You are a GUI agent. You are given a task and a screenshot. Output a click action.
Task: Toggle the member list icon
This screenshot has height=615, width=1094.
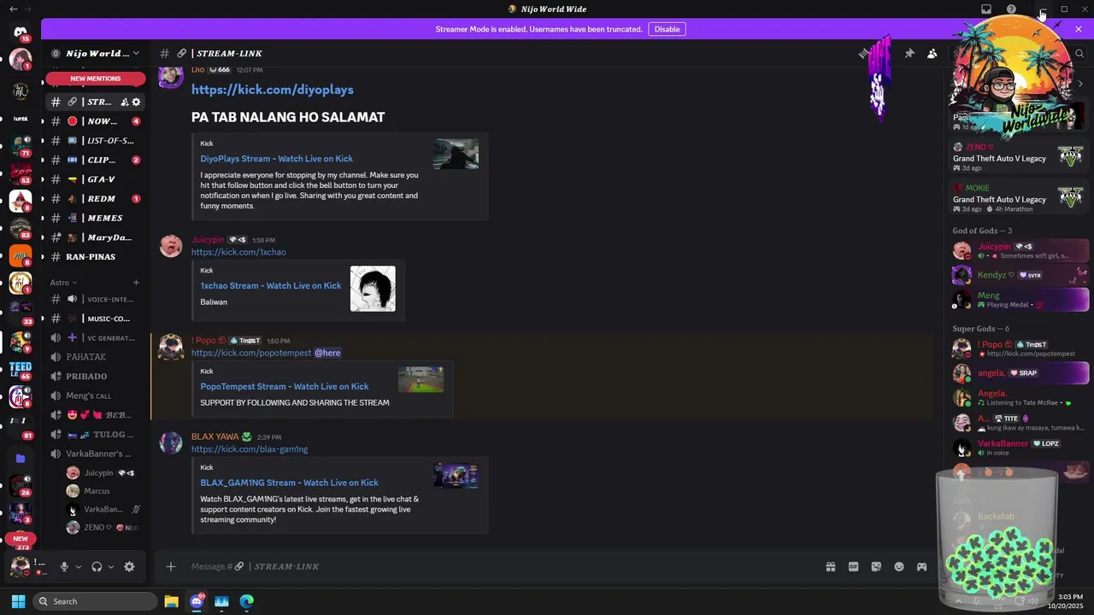coord(932,53)
